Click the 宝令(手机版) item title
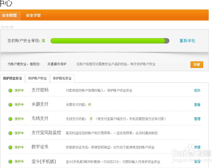The height and width of the screenshot is (168, 224). pos(44,161)
